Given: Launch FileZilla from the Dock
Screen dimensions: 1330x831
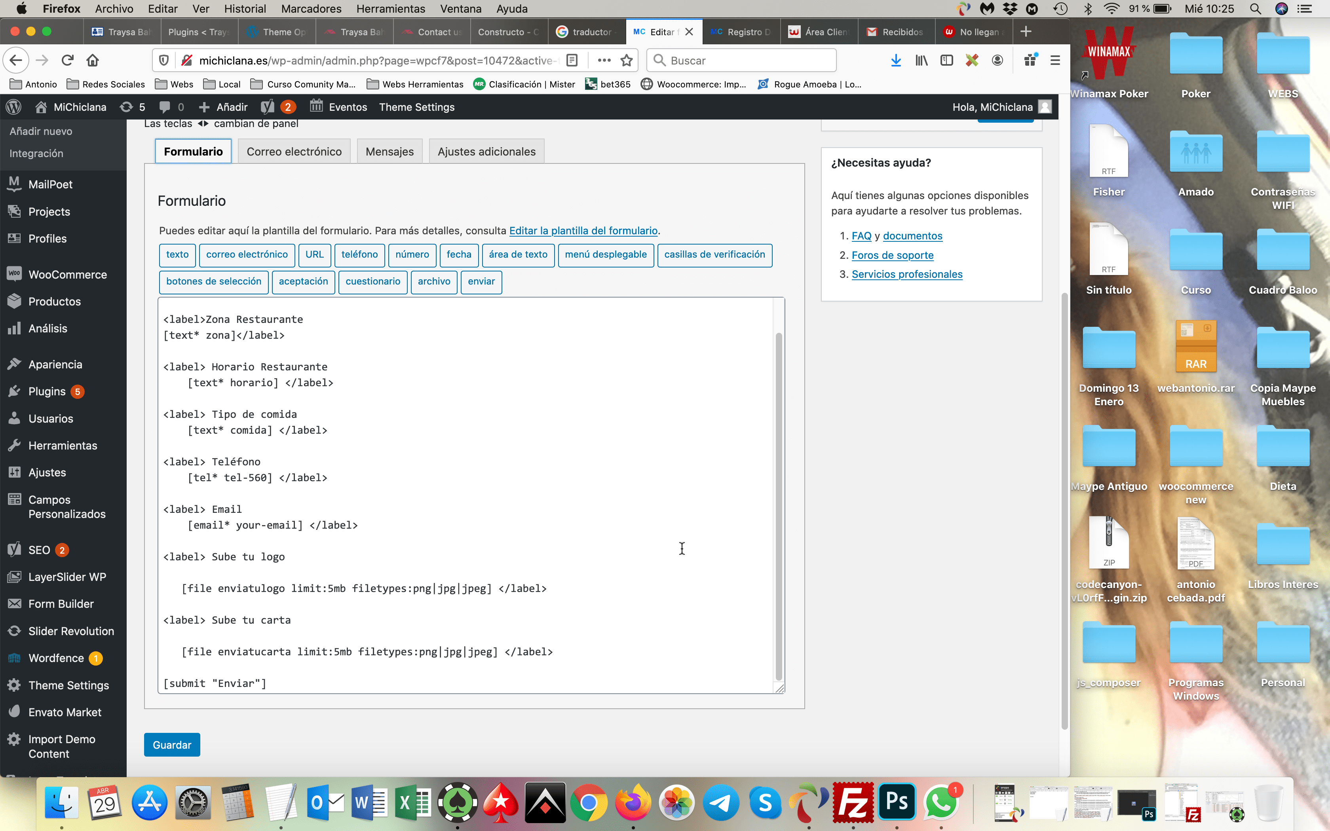Looking at the screenshot, I should point(852,803).
